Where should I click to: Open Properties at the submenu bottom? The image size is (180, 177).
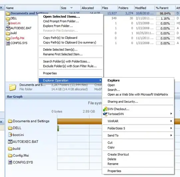(x=138, y=171)
